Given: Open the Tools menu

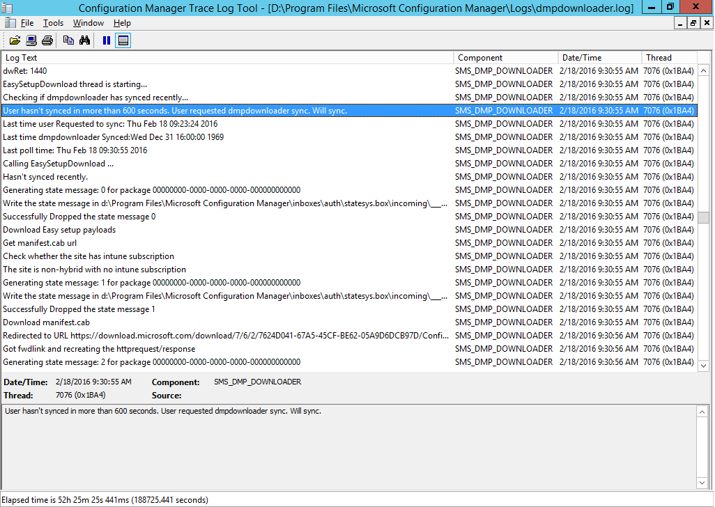Looking at the screenshot, I should pyautogui.click(x=53, y=23).
